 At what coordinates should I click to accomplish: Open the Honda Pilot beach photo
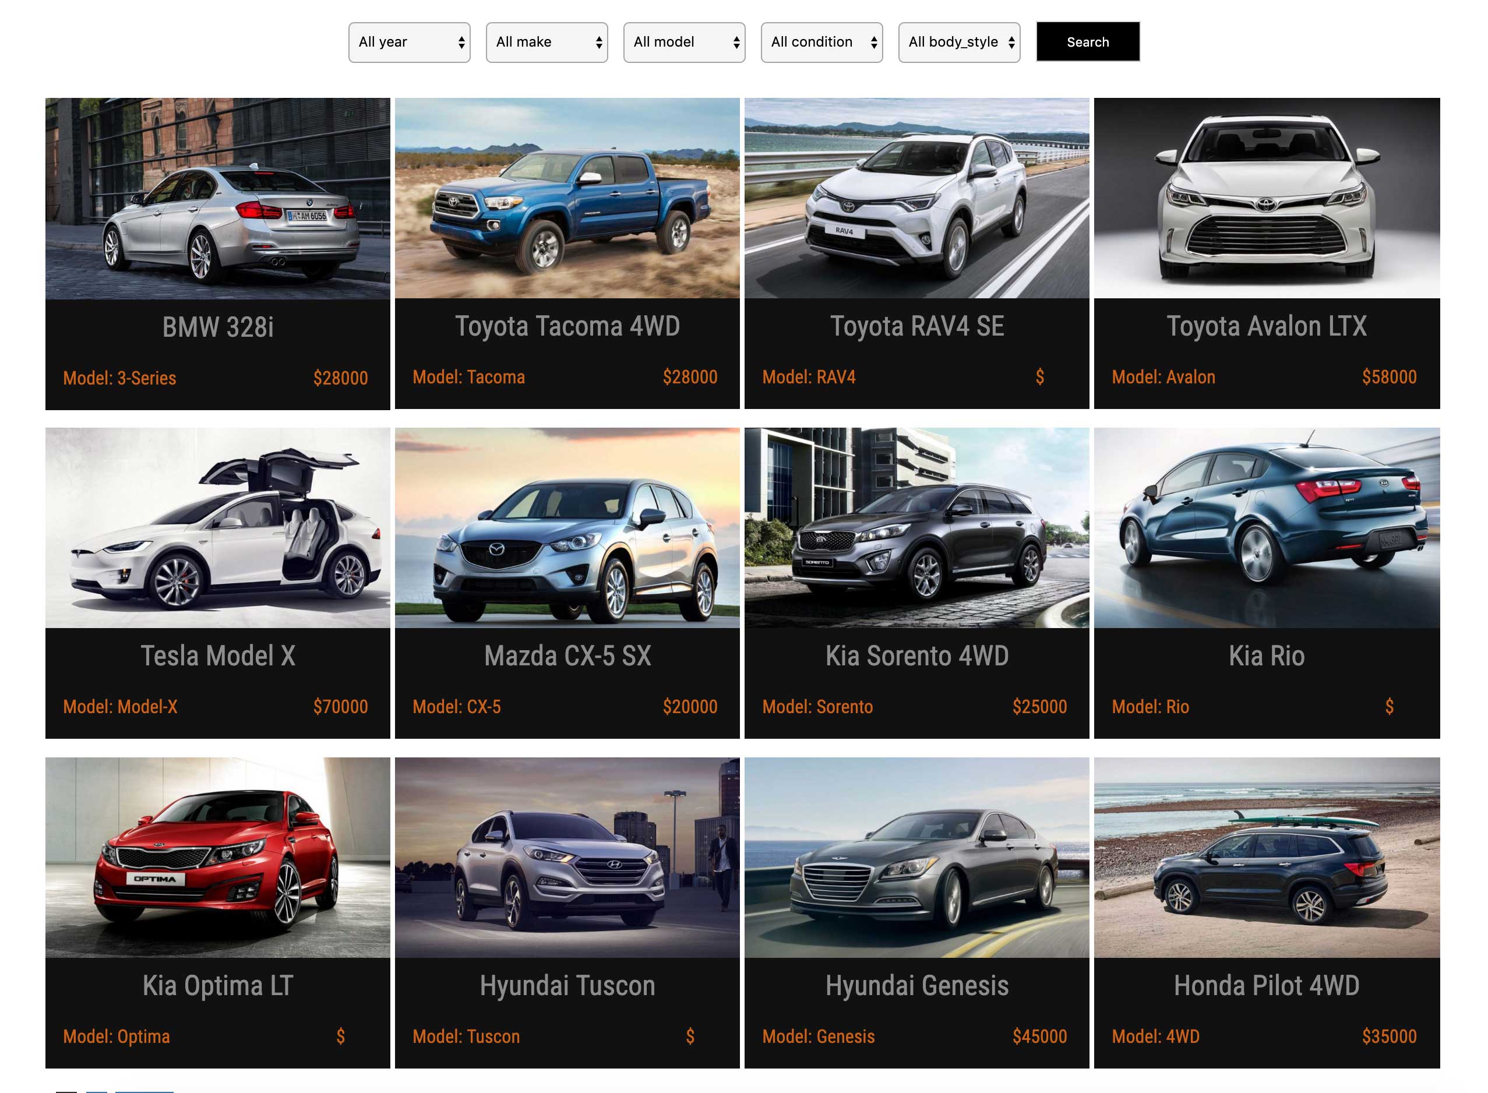coord(1267,858)
